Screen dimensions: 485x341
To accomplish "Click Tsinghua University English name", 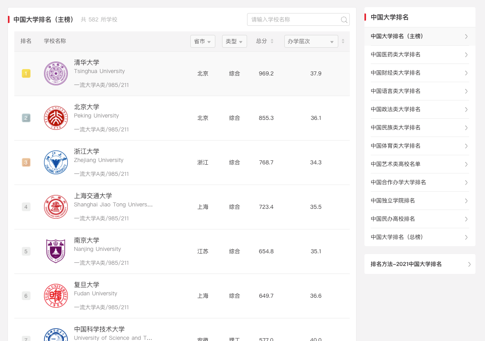I will [x=99, y=71].
